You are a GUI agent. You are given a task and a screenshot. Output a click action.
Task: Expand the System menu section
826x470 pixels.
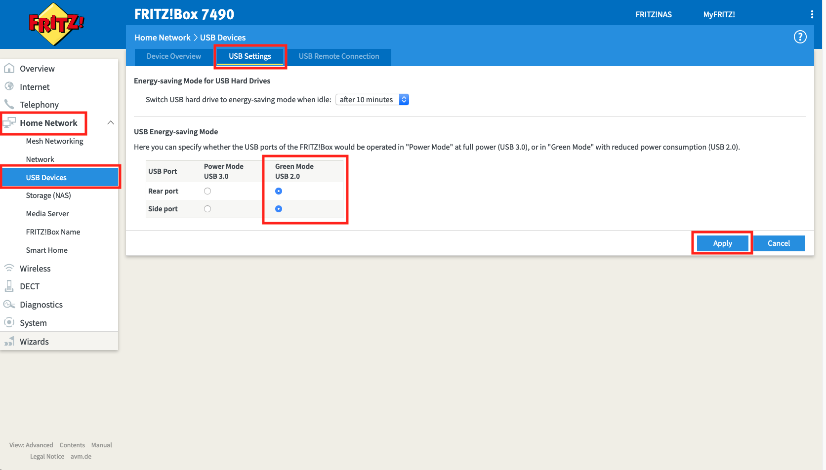[x=33, y=323]
